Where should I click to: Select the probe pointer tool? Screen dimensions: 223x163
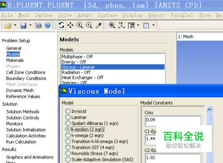[99, 25]
